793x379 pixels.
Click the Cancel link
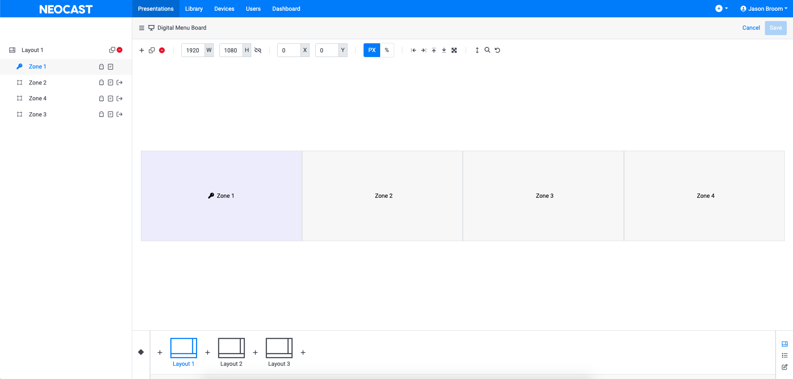[751, 28]
